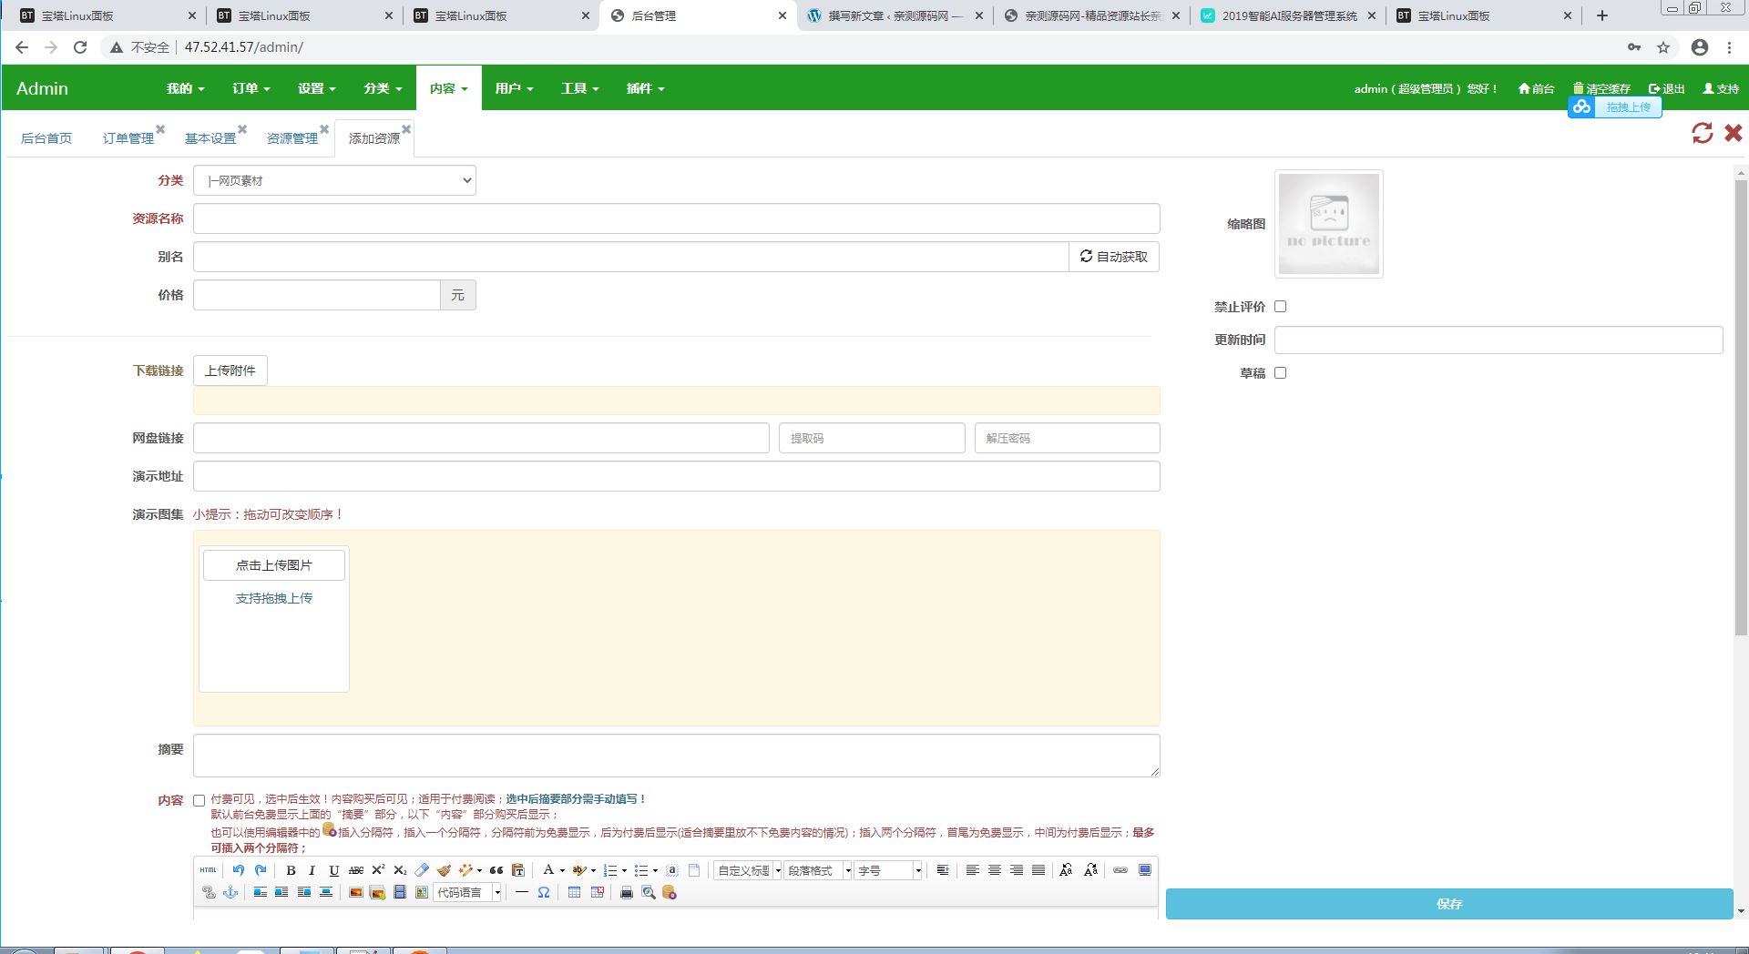This screenshot has height=954, width=1749.
Task: Open 代码语言 code language dropdown
Action: click(467, 892)
